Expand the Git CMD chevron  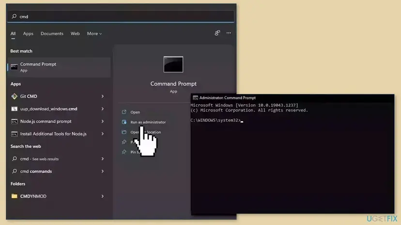[103, 96]
